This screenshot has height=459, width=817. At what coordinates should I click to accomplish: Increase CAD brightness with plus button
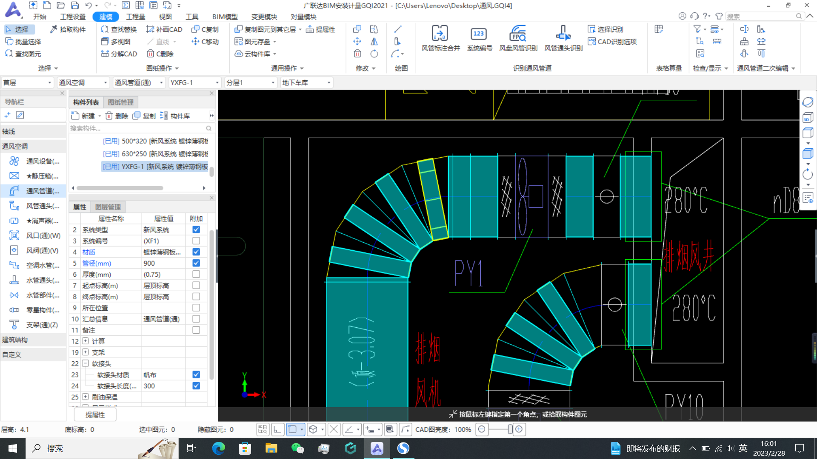point(519,429)
